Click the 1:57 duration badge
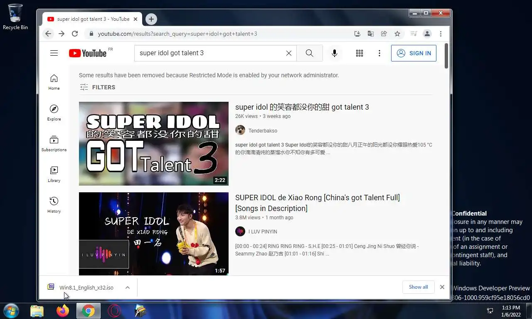 [220, 271]
